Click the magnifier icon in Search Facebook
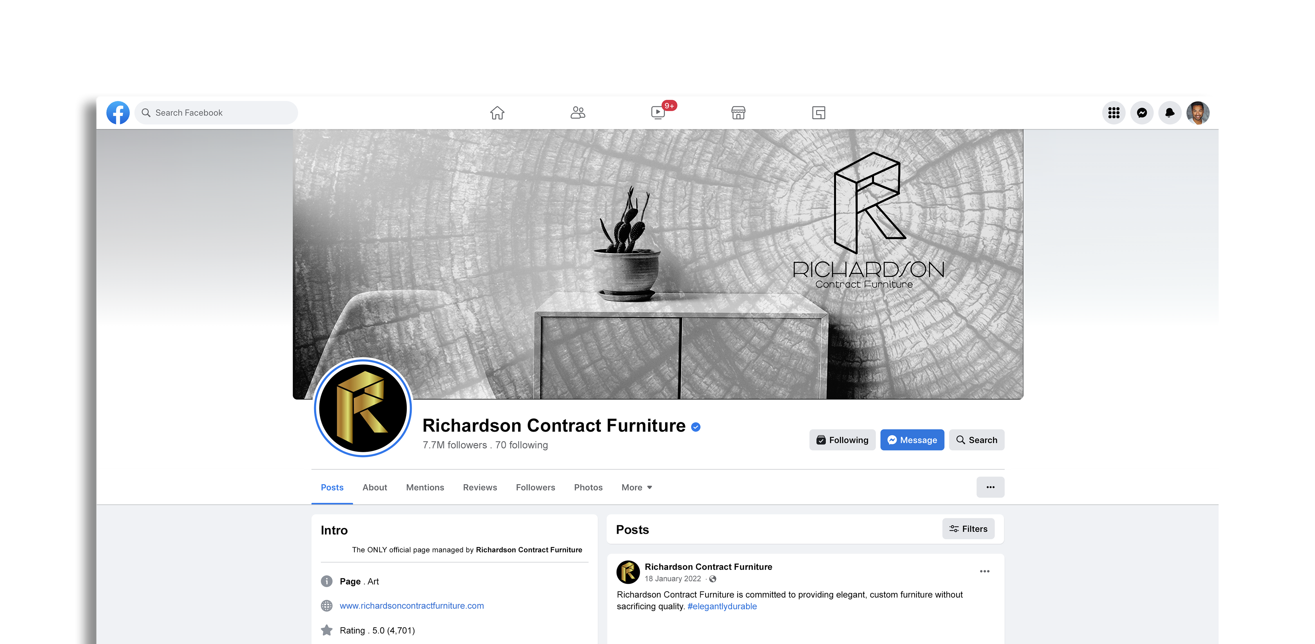Viewport: 1315px width, 644px height. pyautogui.click(x=146, y=113)
